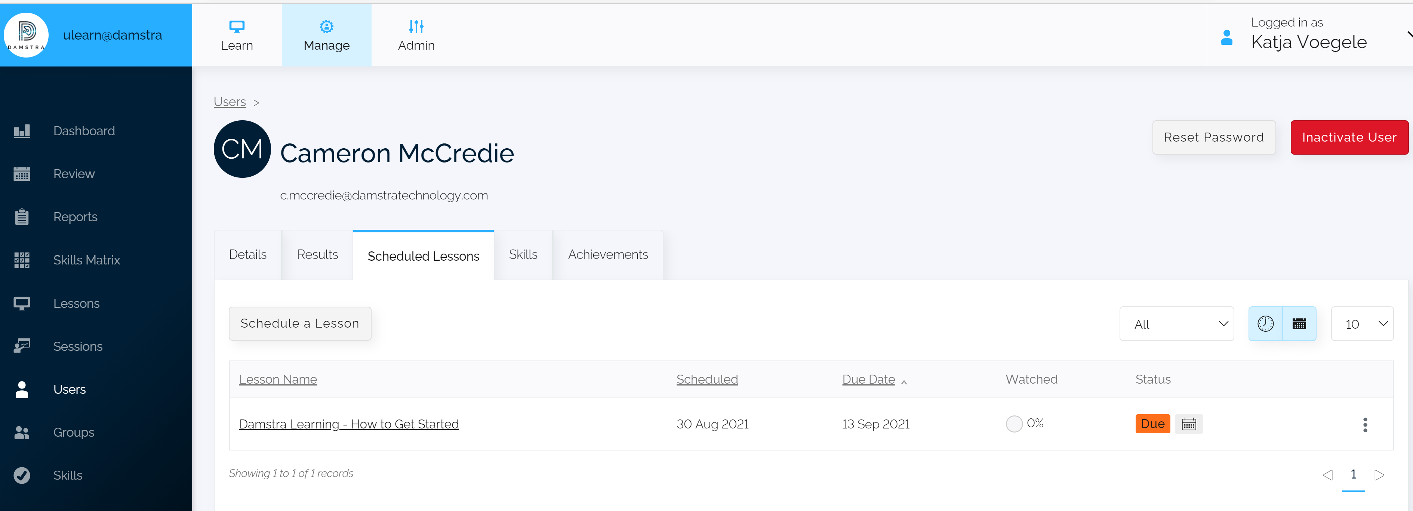Click the Lessons monitor icon in sidebar
Image resolution: width=1413 pixels, height=511 pixels.
[x=22, y=303]
